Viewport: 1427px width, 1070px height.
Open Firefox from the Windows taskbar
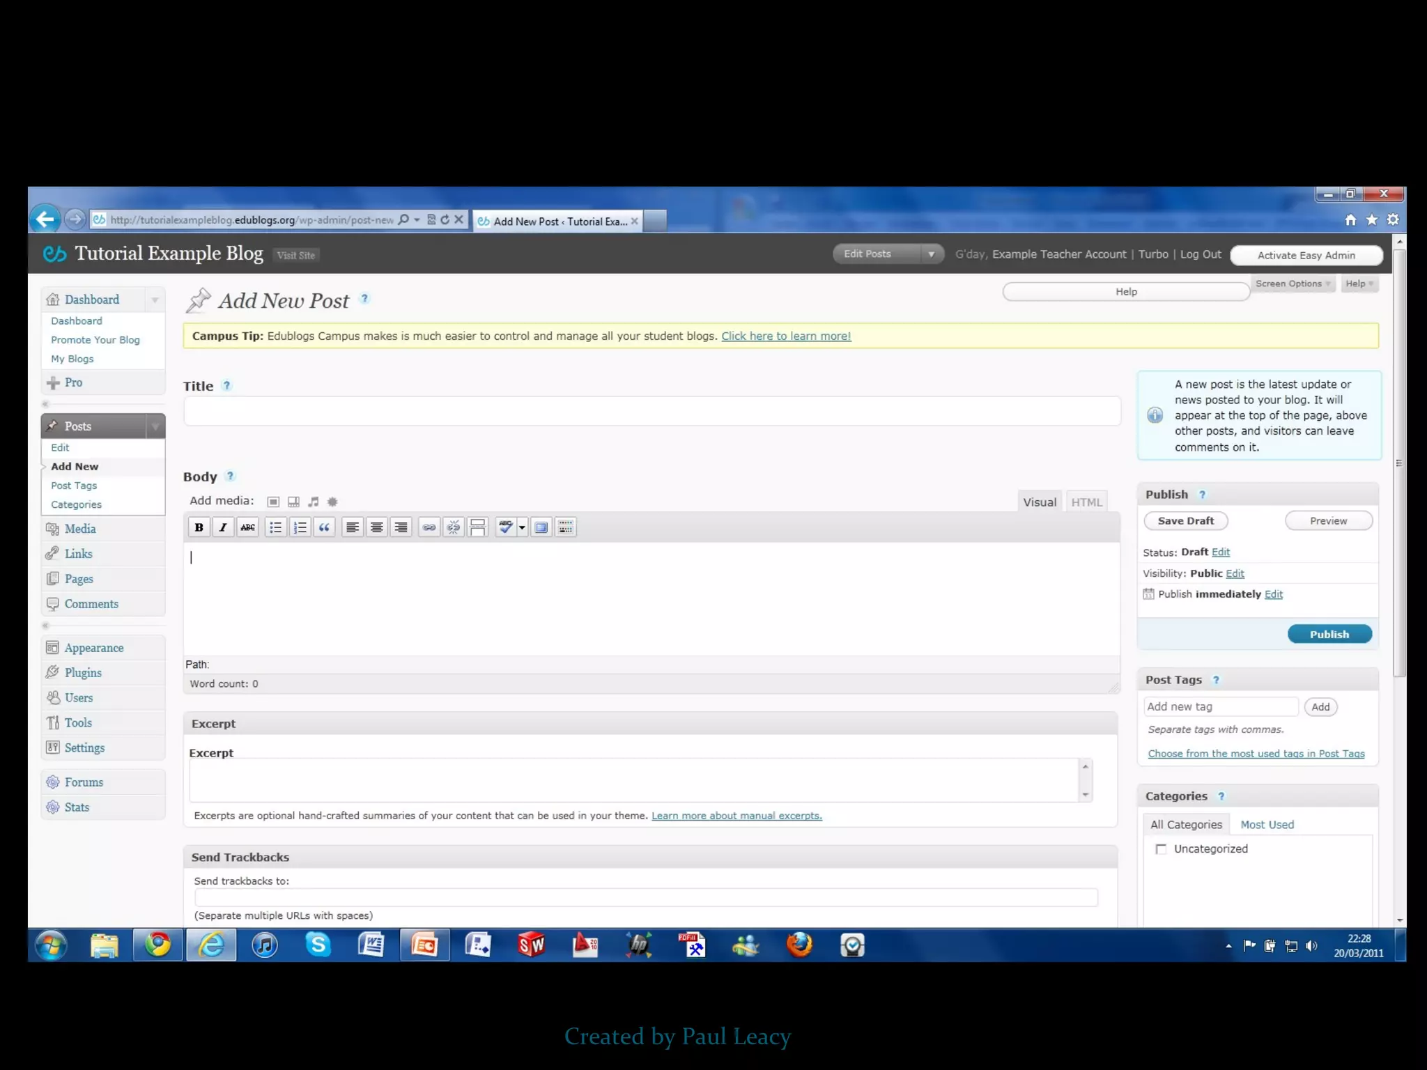(x=799, y=946)
